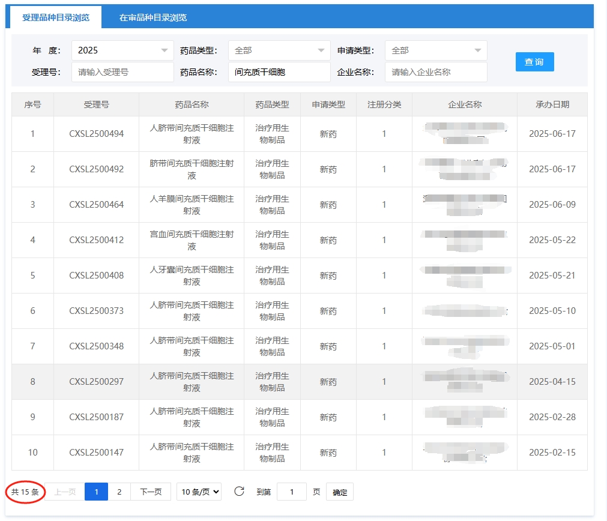This screenshot has width=607, height=521.
Task: Open the 年度 2025 dropdown
Action: (x=122, y=50)
